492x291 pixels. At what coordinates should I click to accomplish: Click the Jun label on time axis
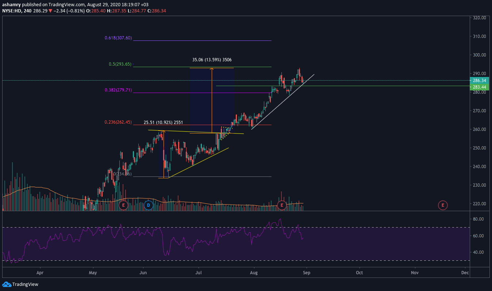(143, 272)
